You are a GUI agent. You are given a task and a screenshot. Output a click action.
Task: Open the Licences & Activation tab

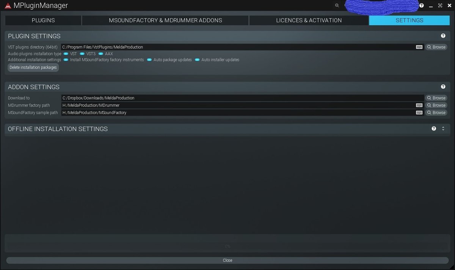(309, 20)
